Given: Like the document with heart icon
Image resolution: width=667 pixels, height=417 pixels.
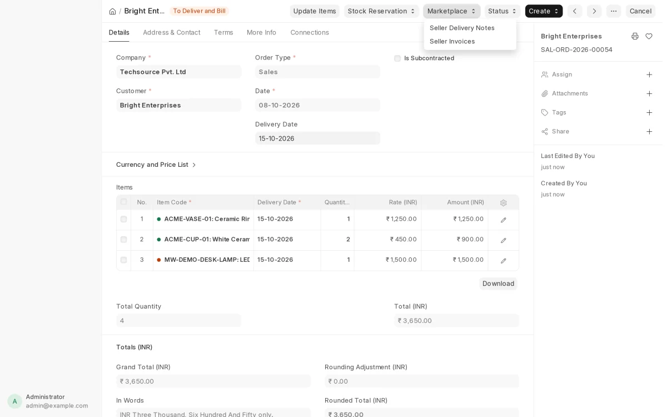Looking at the screenshot, I should pos(649,36).
